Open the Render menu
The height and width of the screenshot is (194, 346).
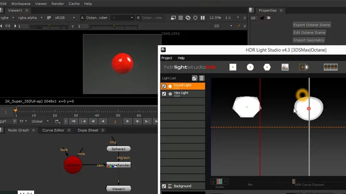(58, 4)
